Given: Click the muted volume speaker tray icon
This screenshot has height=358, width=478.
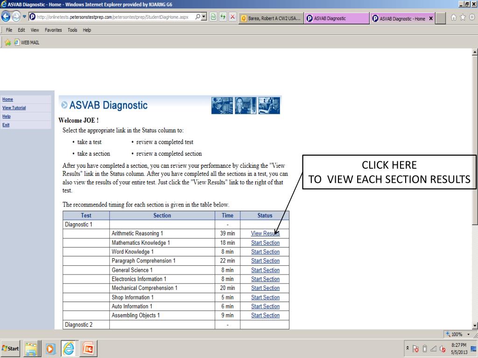Looking at the screenshot, I should click(x=443, y=349).
